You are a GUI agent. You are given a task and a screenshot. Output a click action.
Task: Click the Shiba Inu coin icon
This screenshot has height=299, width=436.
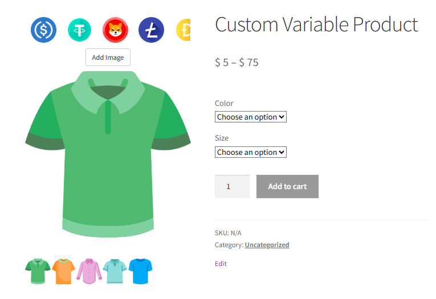[x=116, y=30]
